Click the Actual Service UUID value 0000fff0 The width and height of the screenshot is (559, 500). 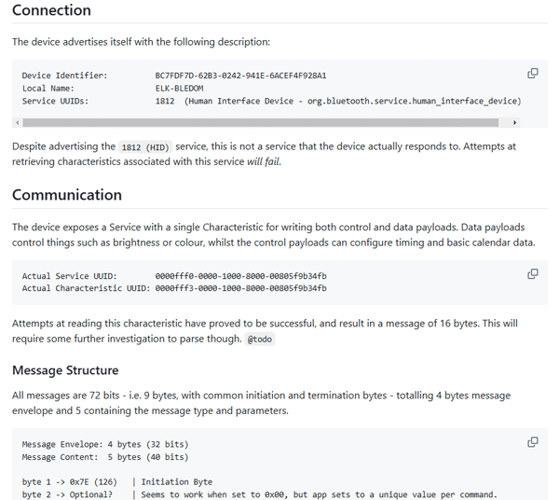pos(240,276)
